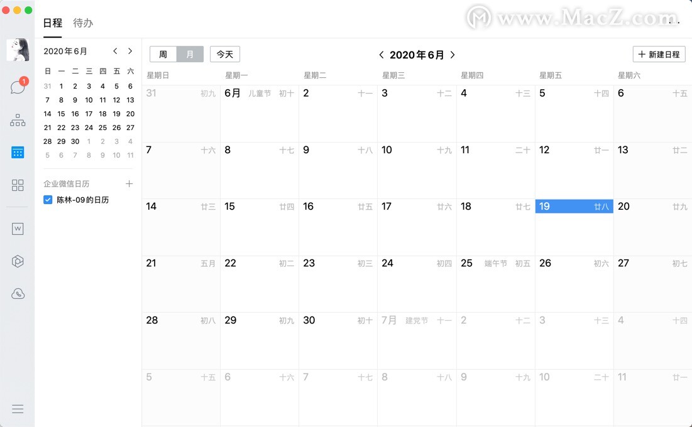
Task: Select day 15 in mini calendar
Action: tap(62, 114)
